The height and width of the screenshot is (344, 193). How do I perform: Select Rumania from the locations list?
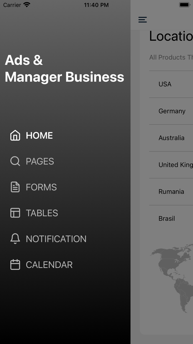click(171, 191)
